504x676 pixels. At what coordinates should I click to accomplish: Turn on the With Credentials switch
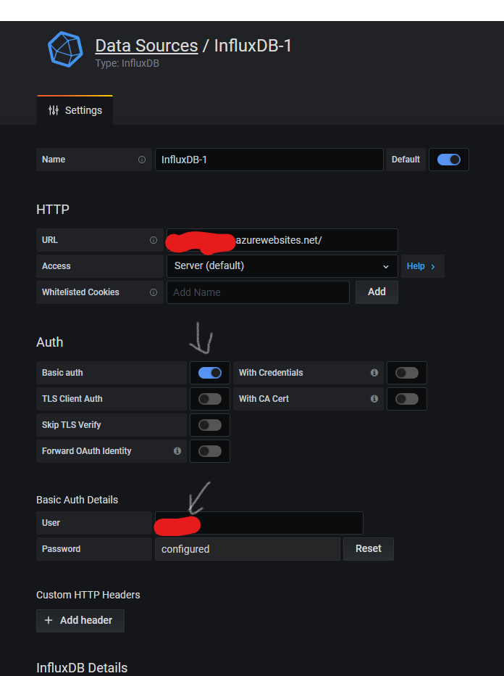407,373
